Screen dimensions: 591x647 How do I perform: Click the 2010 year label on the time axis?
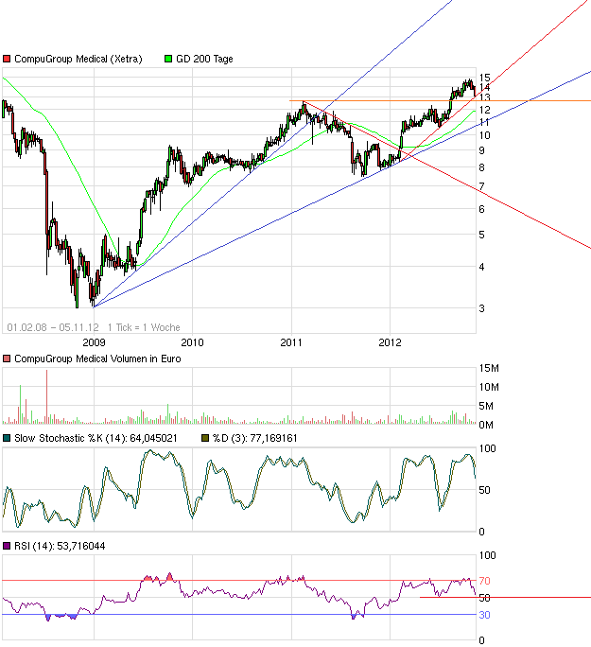(193, 342)
